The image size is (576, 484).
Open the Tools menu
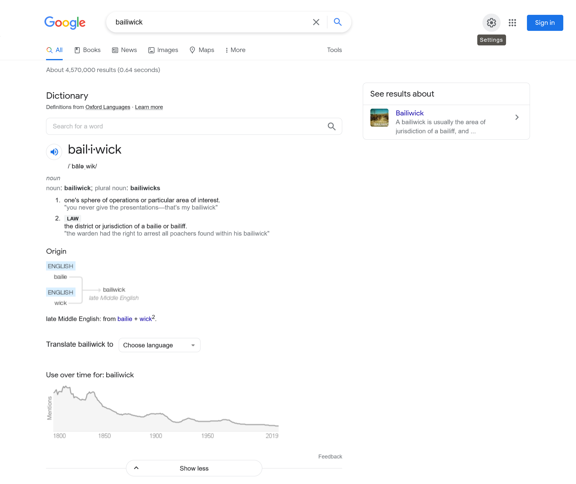(334, 50)
